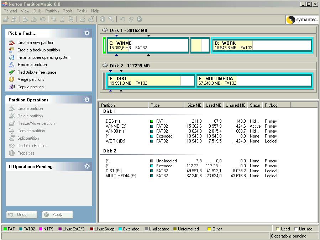Click the Undo button in the left panel
Viewport: 320px width, 240px height.
[22, 214]
